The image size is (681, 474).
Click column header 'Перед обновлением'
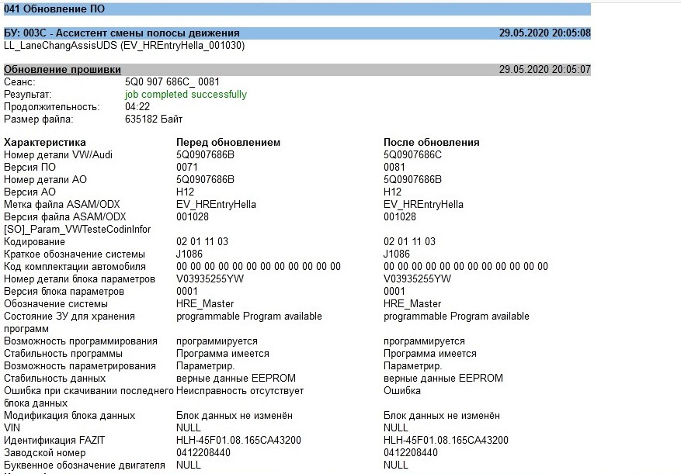[x=228, y=143]
